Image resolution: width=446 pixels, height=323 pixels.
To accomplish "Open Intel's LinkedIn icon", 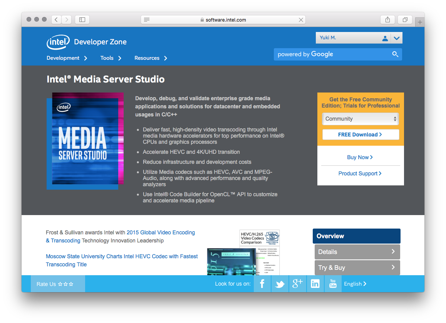I will click(x=315, y=284).
